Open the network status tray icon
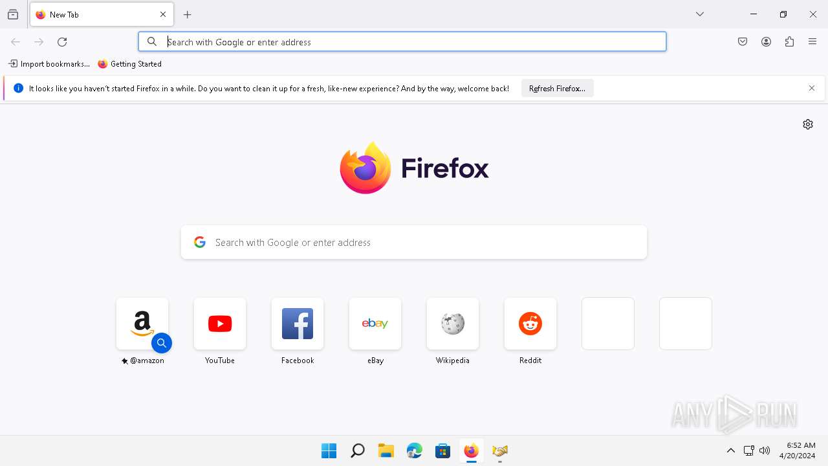 [x=748, y=450]
